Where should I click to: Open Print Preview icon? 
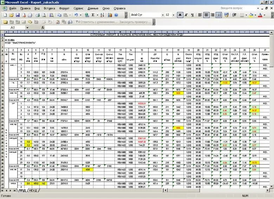(x=44, y=15)
